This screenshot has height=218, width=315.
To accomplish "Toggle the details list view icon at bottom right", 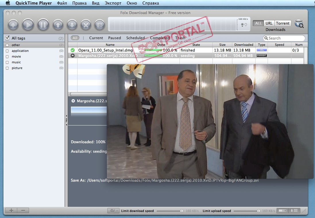I will point(294,211).
